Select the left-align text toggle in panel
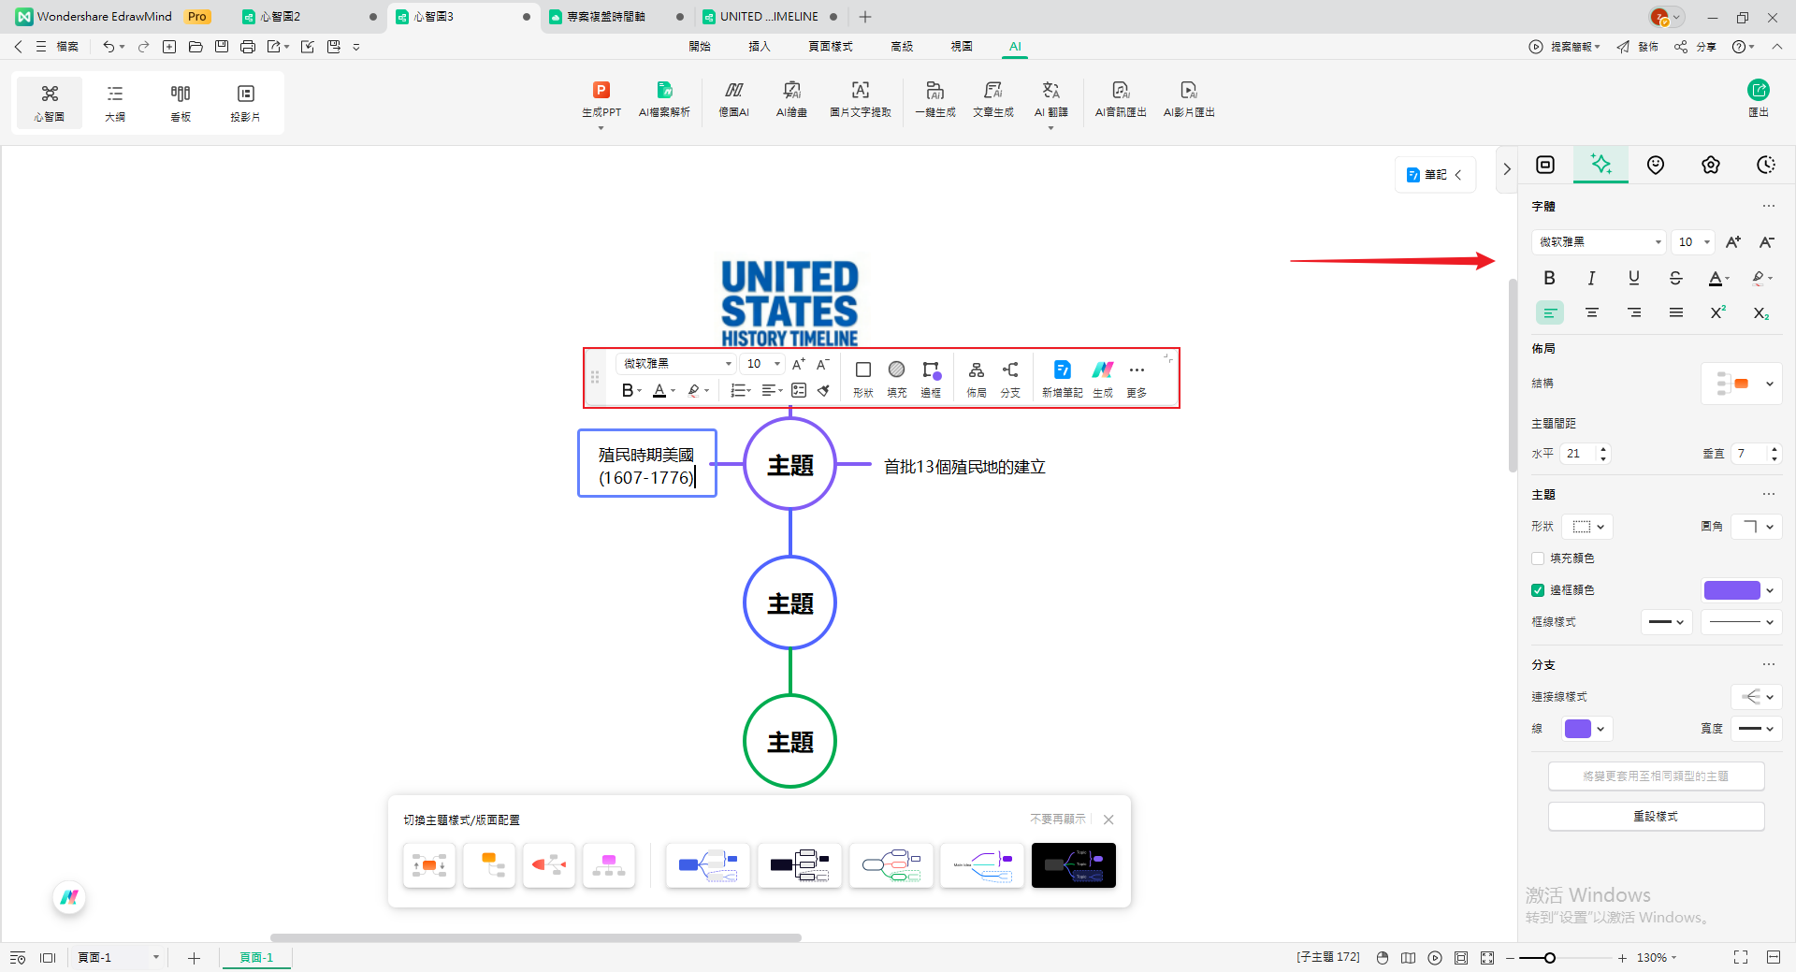Image resolution: width=1796 pixels, height=972 pixels. pyautogui.click(x=1549, y=312)
